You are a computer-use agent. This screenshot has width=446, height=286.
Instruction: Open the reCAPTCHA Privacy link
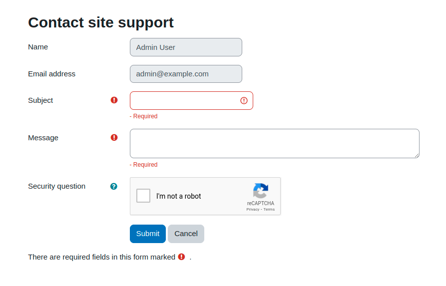(253, 210)
